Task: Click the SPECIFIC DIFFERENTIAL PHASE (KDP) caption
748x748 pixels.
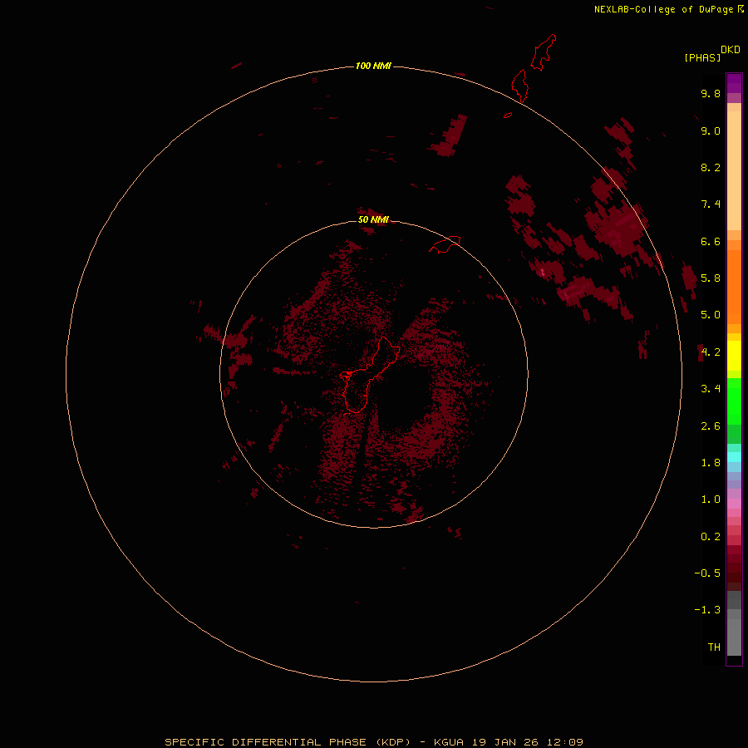Action: pyautogui.click(x=288, y=742)
